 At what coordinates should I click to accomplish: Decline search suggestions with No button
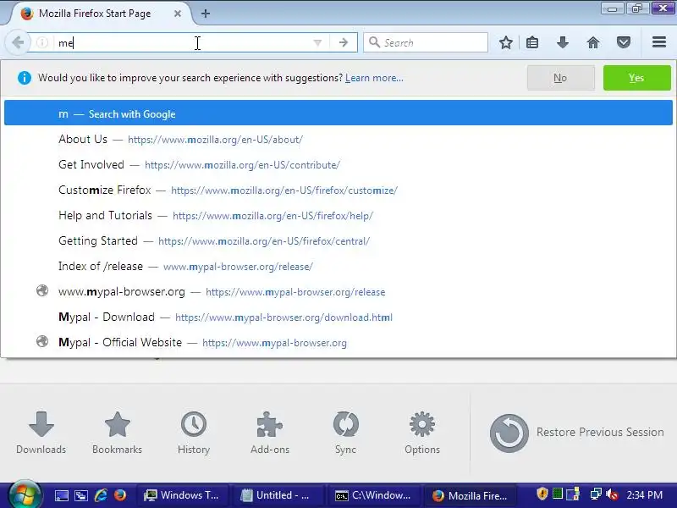pyautogui.click(x=560, y=78)
